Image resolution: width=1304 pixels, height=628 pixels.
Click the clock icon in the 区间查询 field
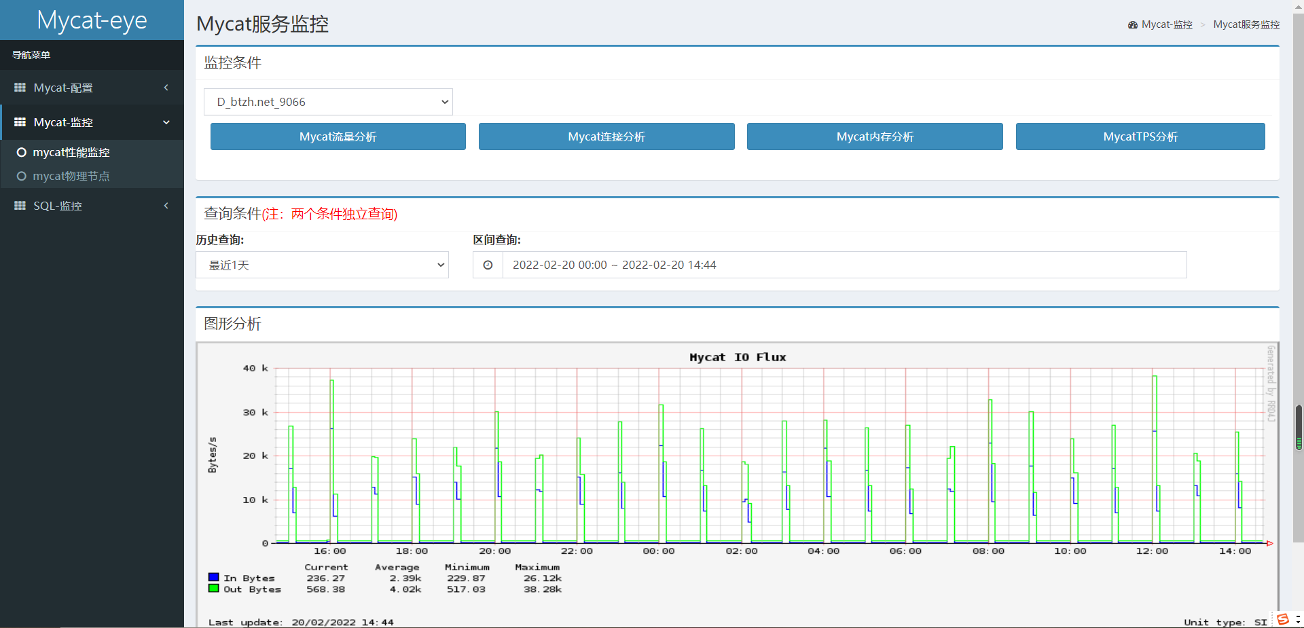pyautogui.click(x=488, y=265)
